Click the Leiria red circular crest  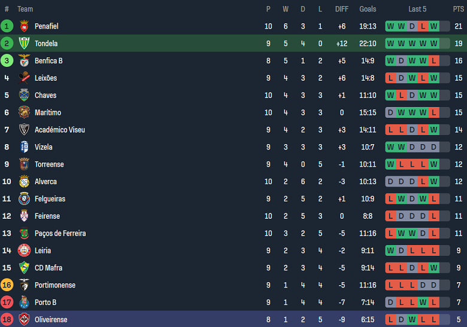tap(24, 250)
